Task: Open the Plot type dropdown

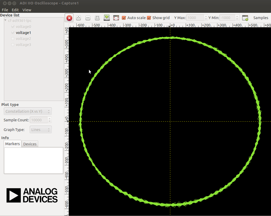Action: pyautogui.click(x=28, y=111)
